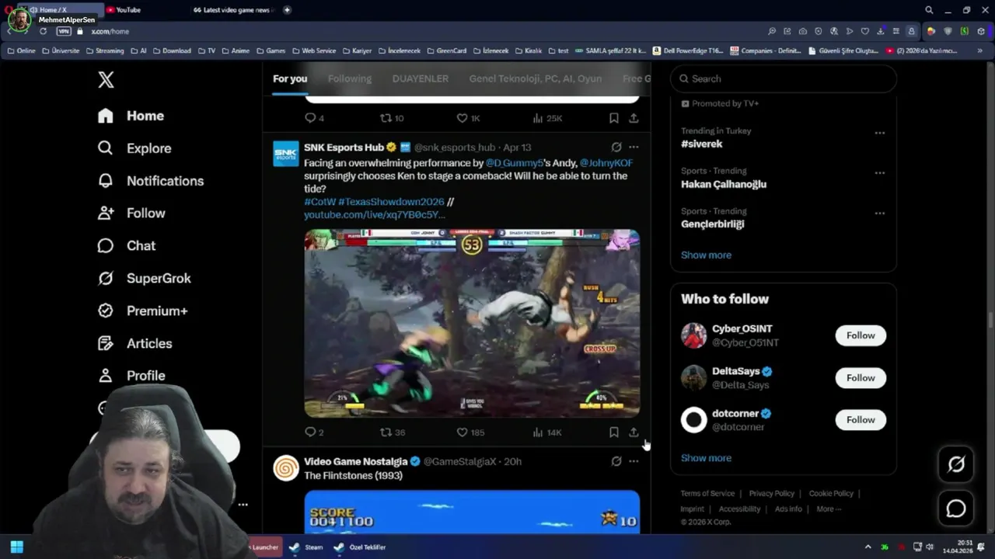Screen dimensions: 995x559
Task: Open Premium+ from the sidebar
Action: [x=142, y=311]
